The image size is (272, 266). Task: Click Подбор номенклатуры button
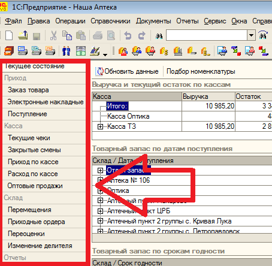coord(201,71)
